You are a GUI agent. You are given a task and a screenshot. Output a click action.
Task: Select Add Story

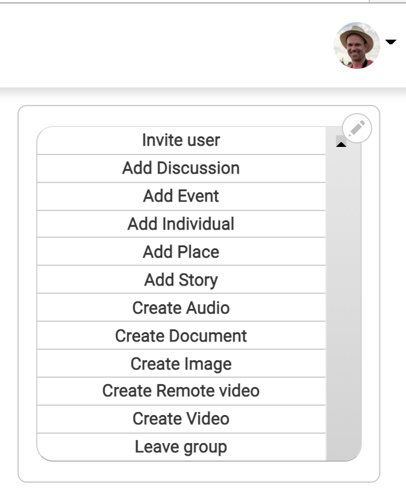181,280
